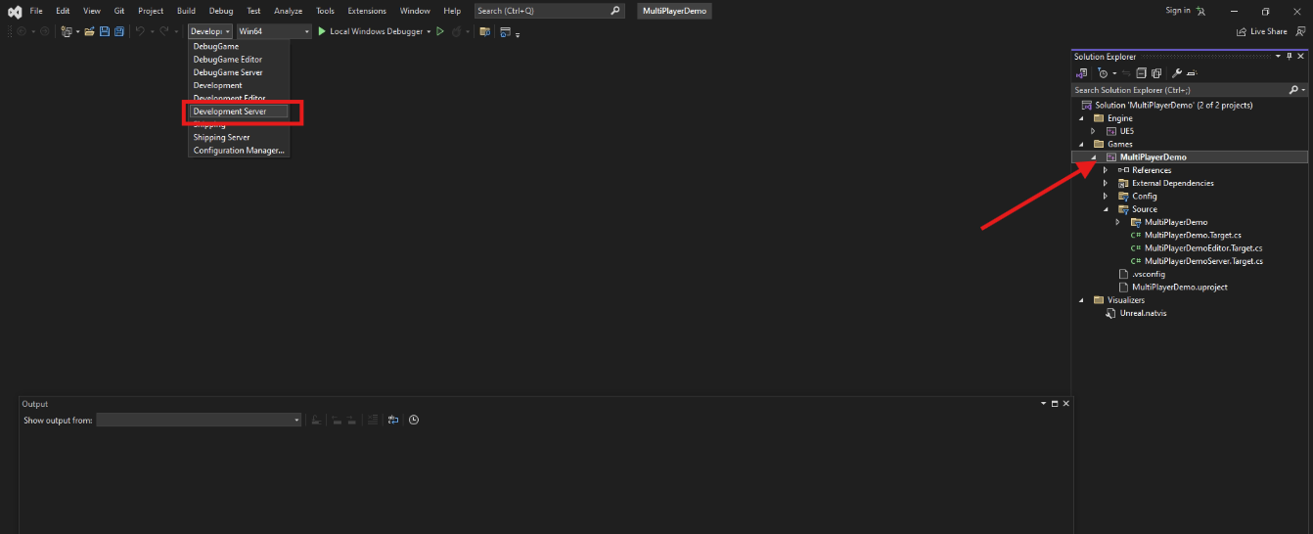Click Start Without Debugging play icon
The height and width of the screenshot is (534, 1313).
pos(441,31)
